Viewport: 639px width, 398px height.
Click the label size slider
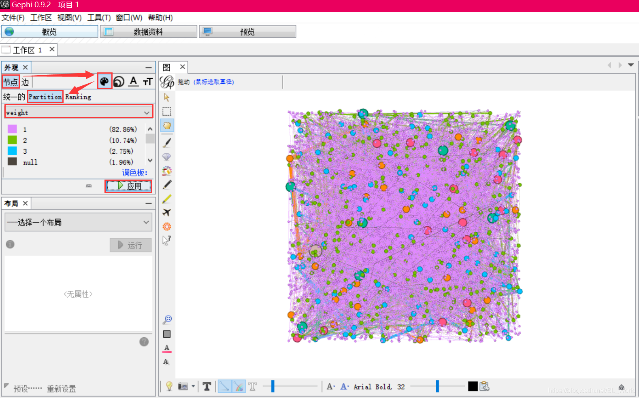click(x=438, y=386)
